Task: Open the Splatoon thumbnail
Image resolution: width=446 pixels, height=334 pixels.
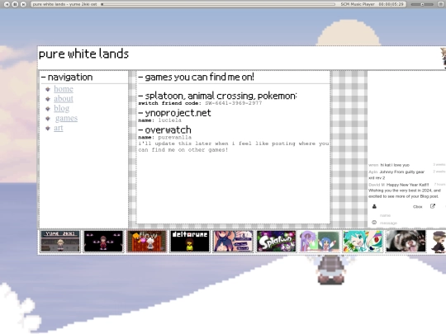Action: (x=276, y=242)
